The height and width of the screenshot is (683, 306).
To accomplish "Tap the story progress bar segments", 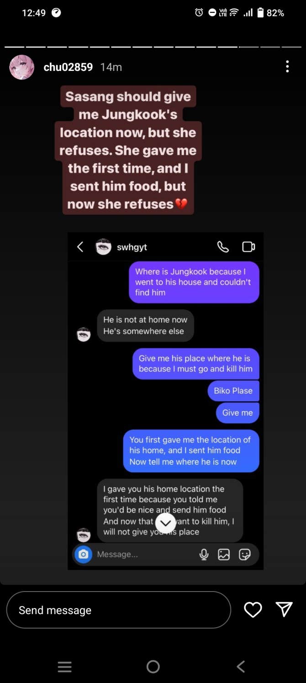I will pos(153,47).
